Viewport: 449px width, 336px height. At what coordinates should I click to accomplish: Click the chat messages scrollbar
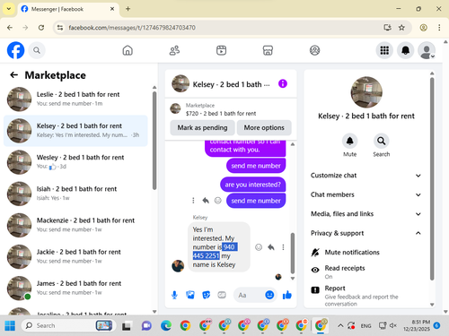(293, 253)
